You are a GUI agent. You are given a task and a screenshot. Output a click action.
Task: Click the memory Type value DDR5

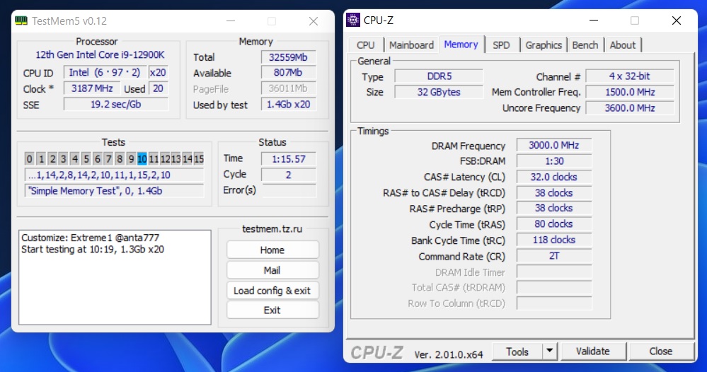click(x=439, y=76)
